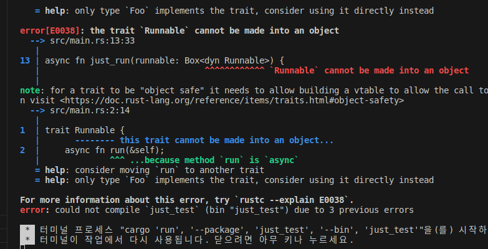Click the blue dashes under trait Runnable

[x=102, y=140]
